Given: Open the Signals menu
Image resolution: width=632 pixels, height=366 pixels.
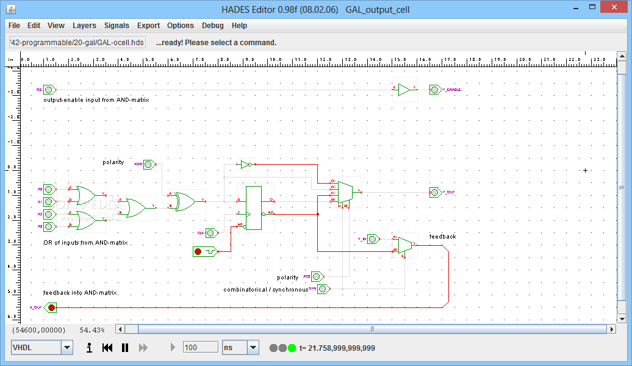Looking at the screenshot, I should 117,26.
